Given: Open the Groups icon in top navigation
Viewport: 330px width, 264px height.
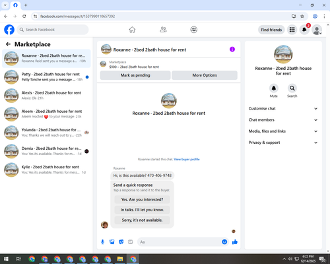Looking at the screenshot, I should (194, 30).
